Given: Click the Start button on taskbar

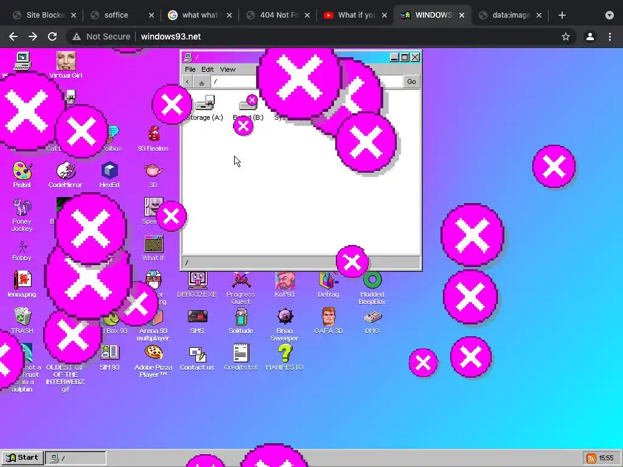Looking at the screenshot, I should (23, 457).
